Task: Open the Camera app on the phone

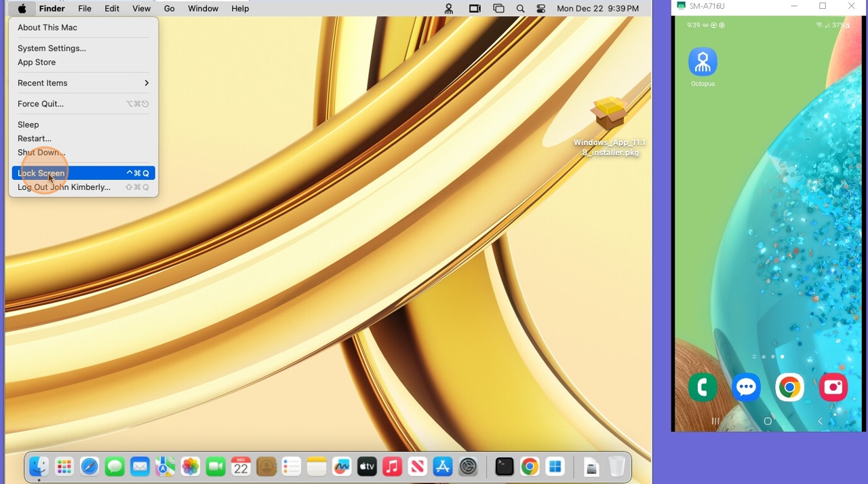Action: 833,388
